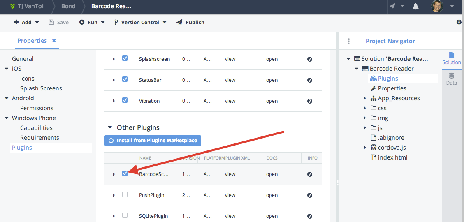Click the rocket icon in top bar
The height and width of the screenshot is (222, 464).
point(393,6)
